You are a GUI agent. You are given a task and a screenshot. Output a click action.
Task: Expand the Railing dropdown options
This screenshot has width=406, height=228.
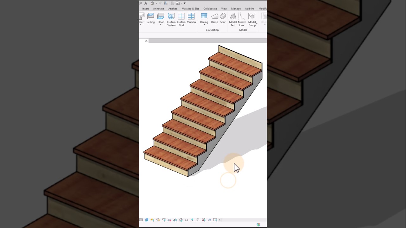[x=204, y=24]
